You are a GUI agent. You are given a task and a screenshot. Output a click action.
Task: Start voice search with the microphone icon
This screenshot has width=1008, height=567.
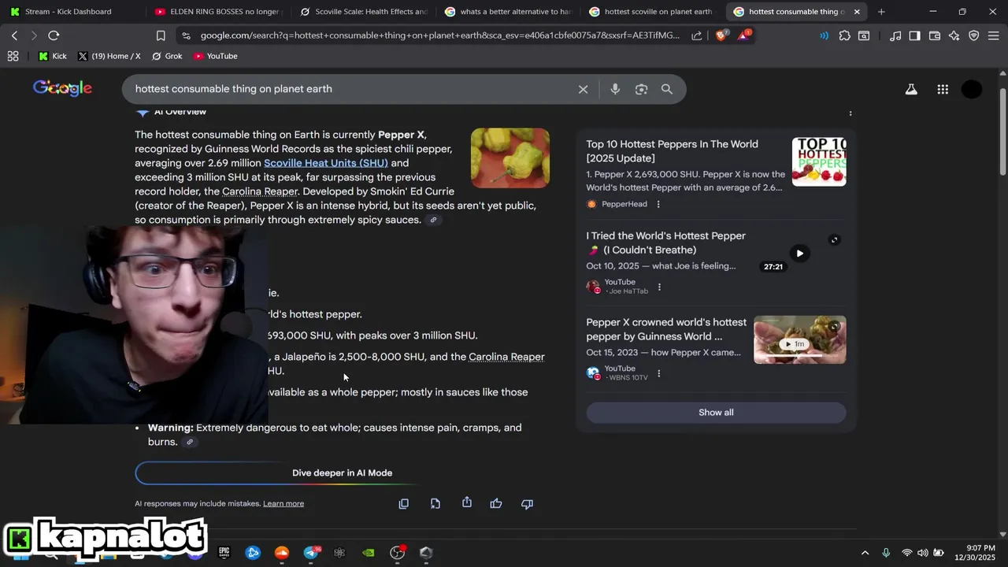[x=615, y=89]
